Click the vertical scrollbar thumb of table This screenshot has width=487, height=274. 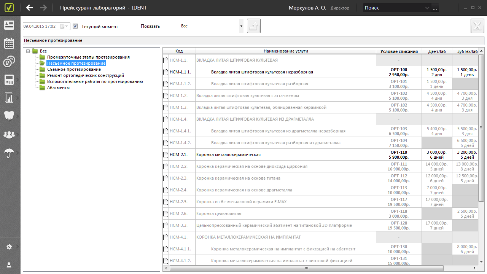tap(481, 128)
